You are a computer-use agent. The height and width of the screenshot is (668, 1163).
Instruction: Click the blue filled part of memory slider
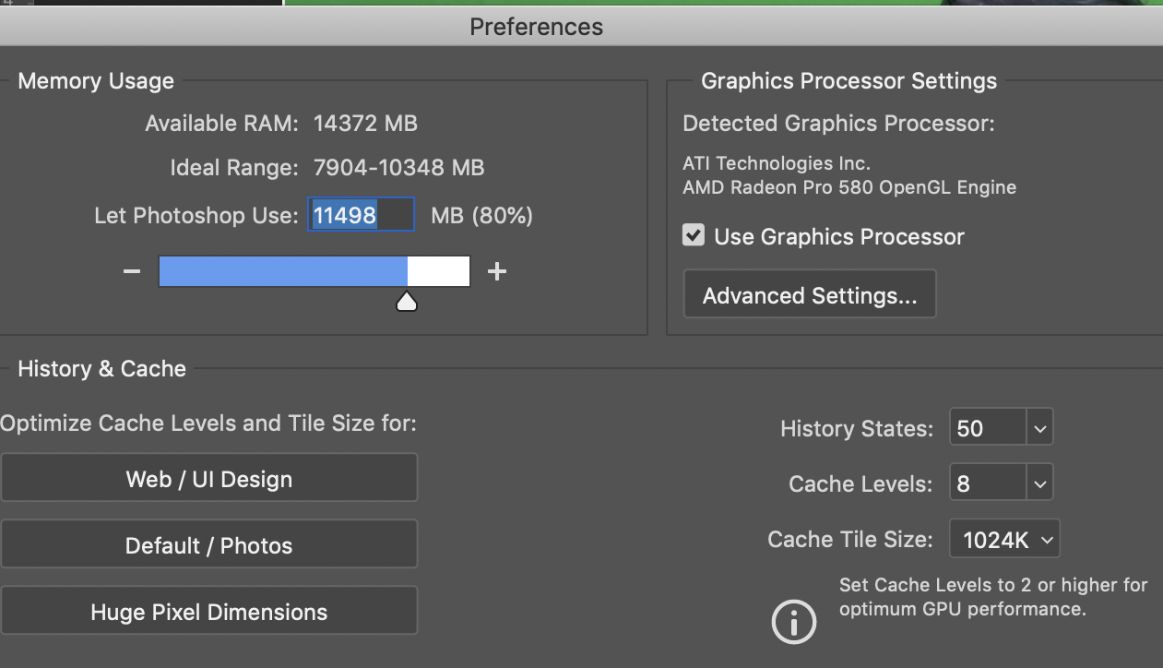pyautogui.click(x=282, y=271)
